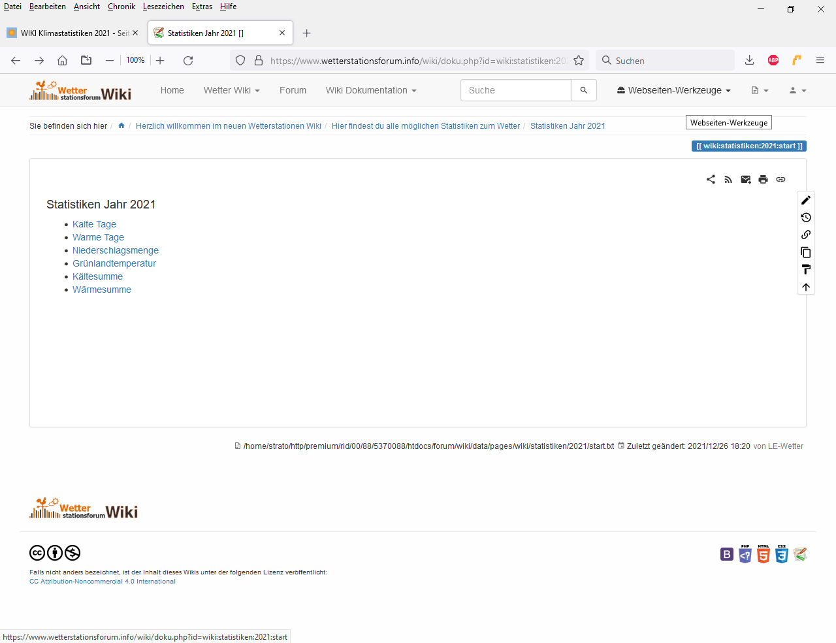The height and width of the screenshot is (643, 836).
Task: Open the Niederschlagsmenge link
Action: point(116,250)
